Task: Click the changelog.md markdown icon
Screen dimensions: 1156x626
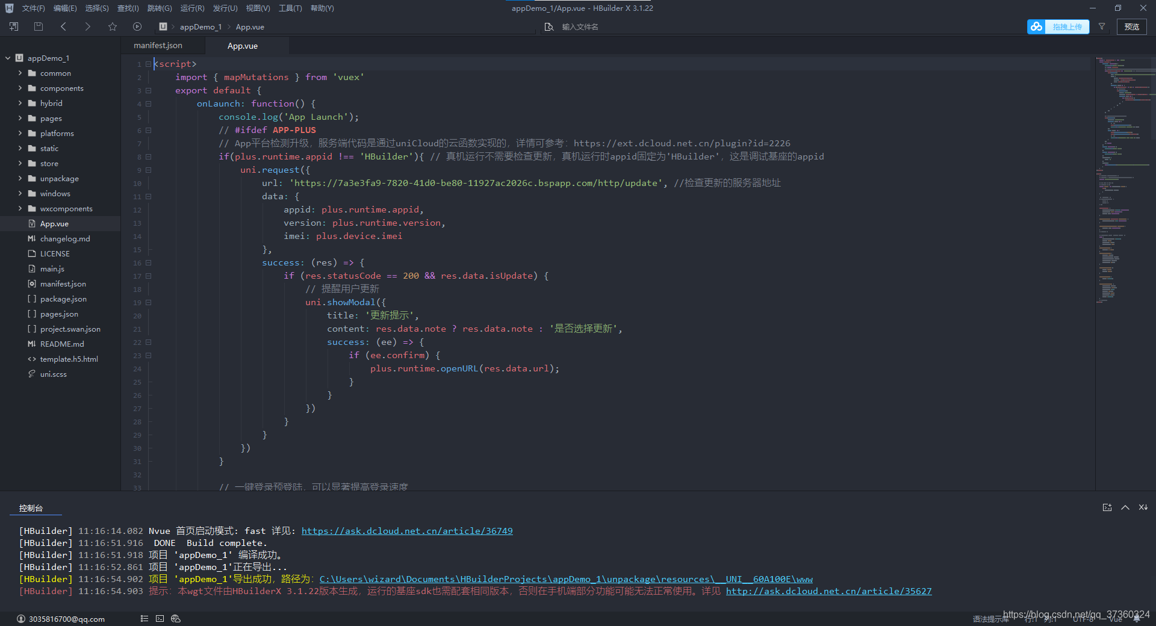Action: tap(32, 238)
